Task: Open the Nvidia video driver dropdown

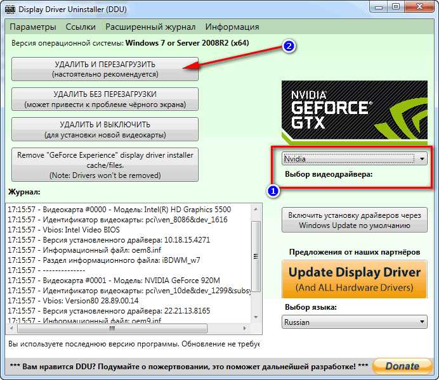Action: pyautogui.click(x=355, y=159)
